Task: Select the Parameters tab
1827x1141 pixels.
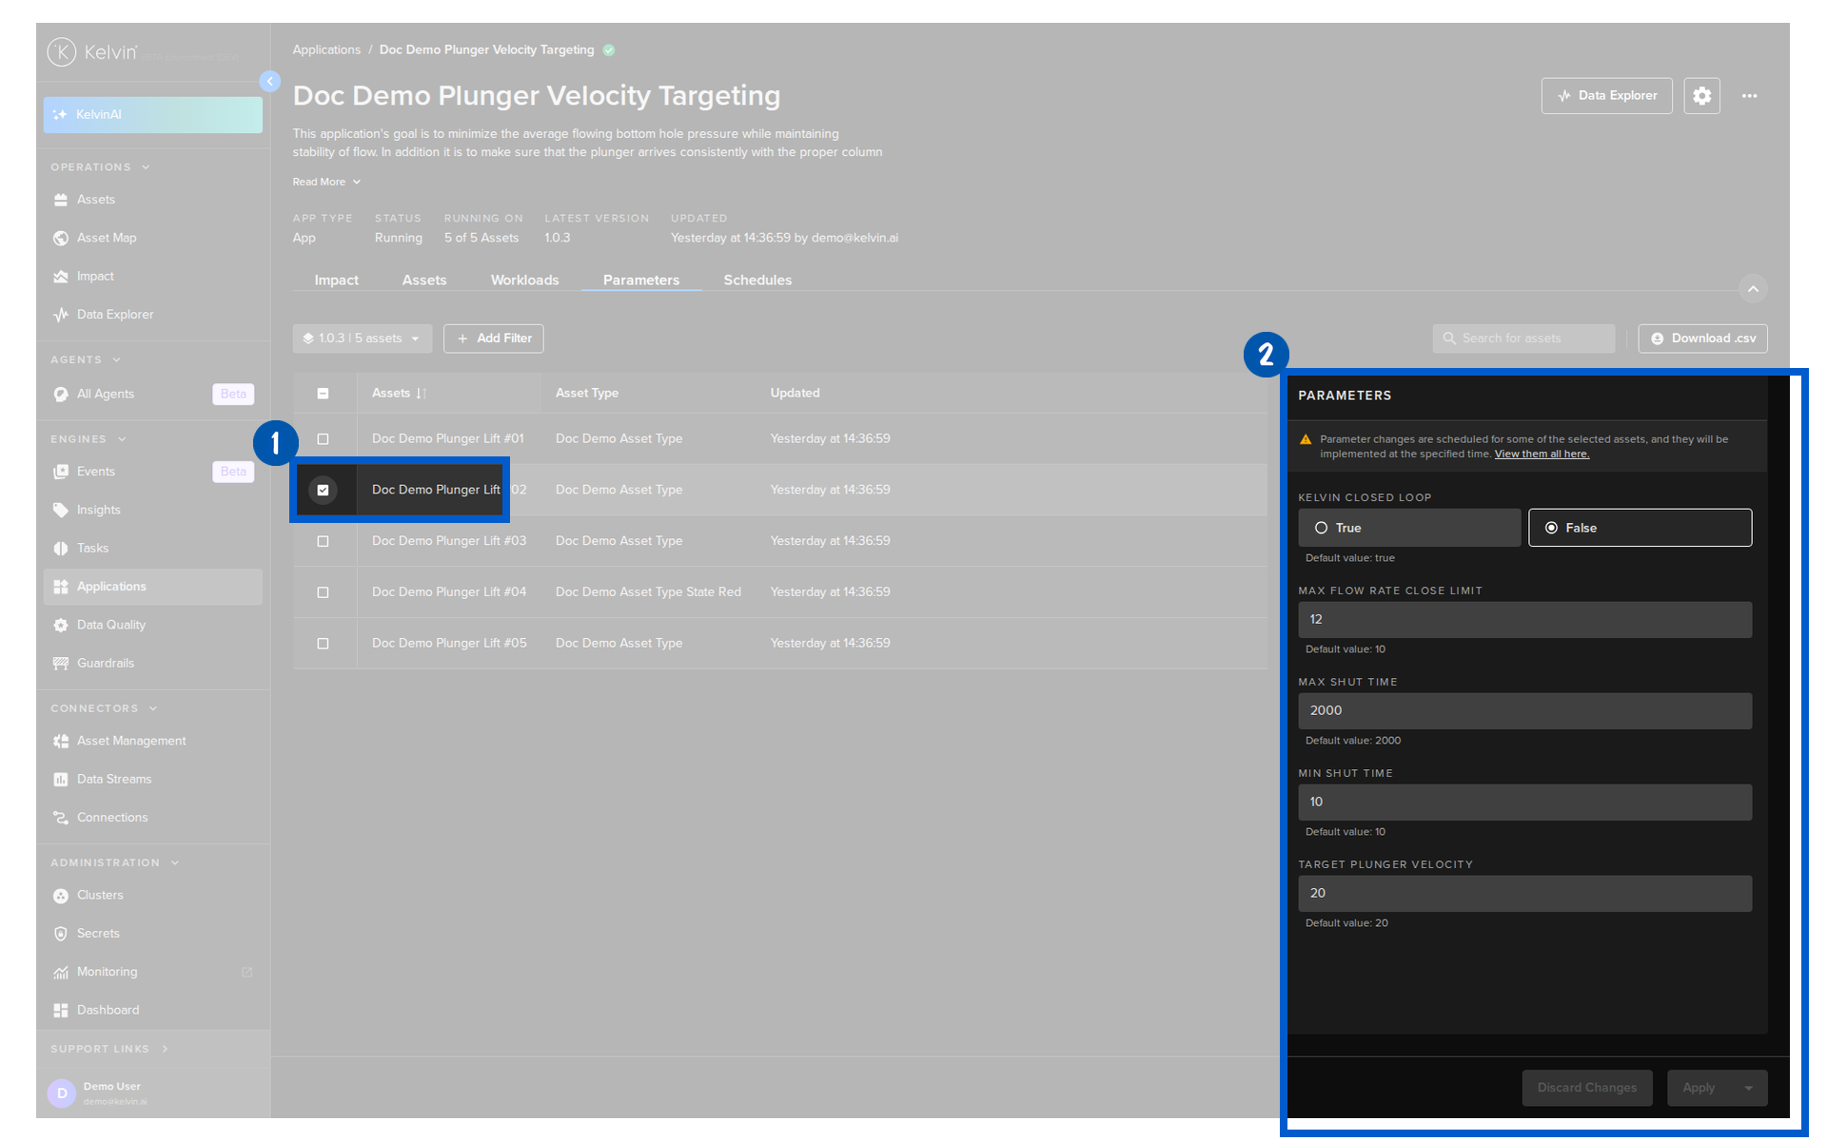Action: coord(641,280)
